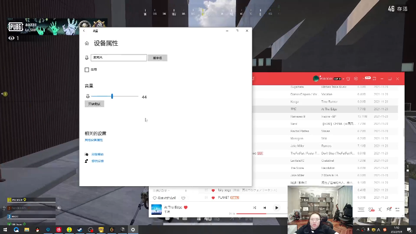Image resolution: width=416 pixels, height=234 pixels.
Task: Open the additional device properties link
Action: click(x=94, y=140)
